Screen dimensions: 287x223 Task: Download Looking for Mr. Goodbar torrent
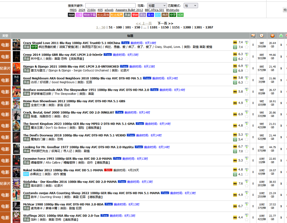coord(247,147)
